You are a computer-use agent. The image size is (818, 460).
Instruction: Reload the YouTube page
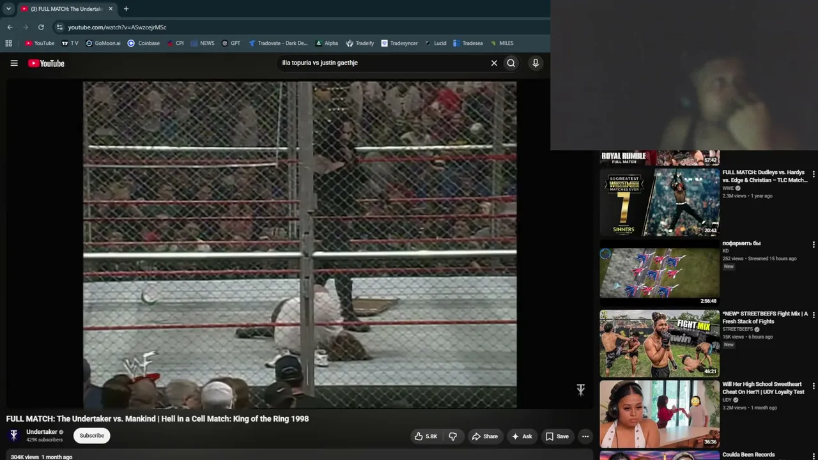coord(41,27)
